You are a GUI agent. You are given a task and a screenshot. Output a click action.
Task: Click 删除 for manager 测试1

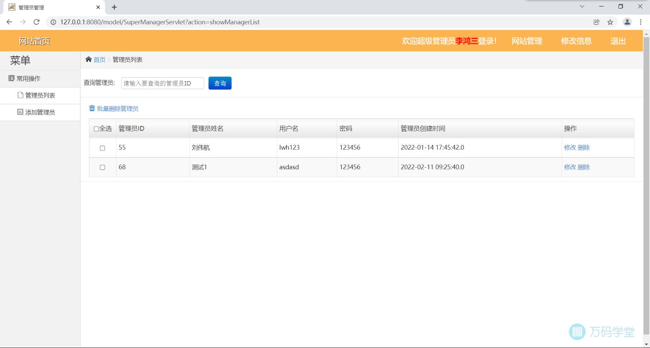[584, 167]
